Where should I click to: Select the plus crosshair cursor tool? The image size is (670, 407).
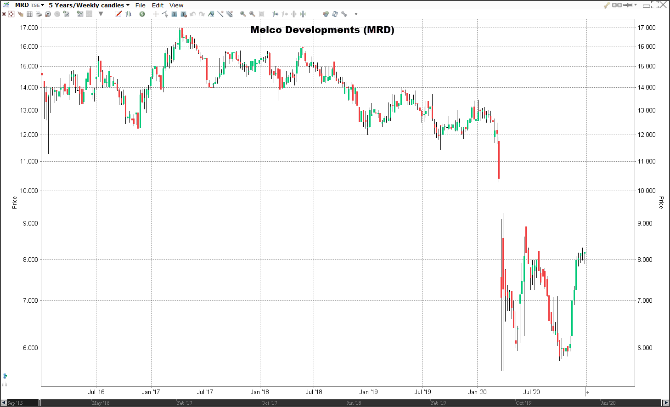(x=156, y=14)
